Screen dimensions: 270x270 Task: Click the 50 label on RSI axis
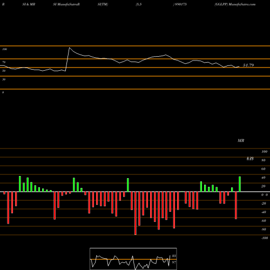pyautogui.click(x=4, y=71)
